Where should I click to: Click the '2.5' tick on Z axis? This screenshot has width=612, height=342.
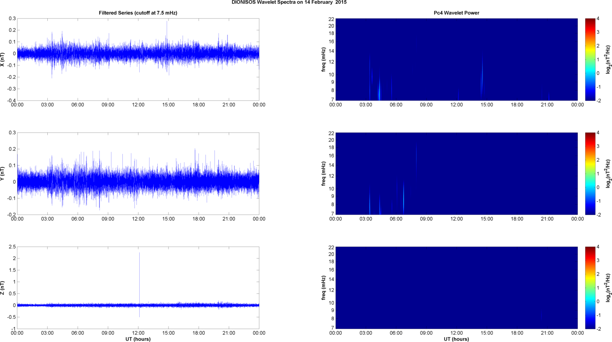tap(12, 247)
